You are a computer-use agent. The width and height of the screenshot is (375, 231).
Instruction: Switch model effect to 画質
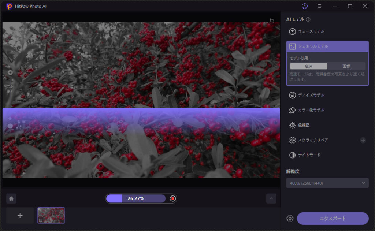(346, 66)
